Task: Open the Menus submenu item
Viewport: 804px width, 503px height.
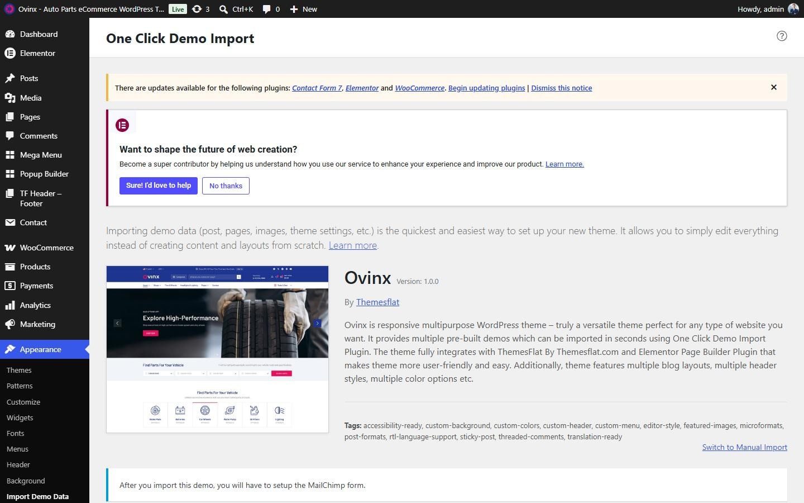Action: click(x=17, y=449)
